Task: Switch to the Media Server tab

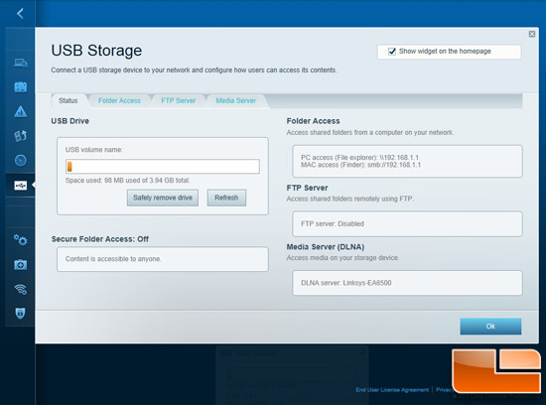Action: (x=235, y=101)
